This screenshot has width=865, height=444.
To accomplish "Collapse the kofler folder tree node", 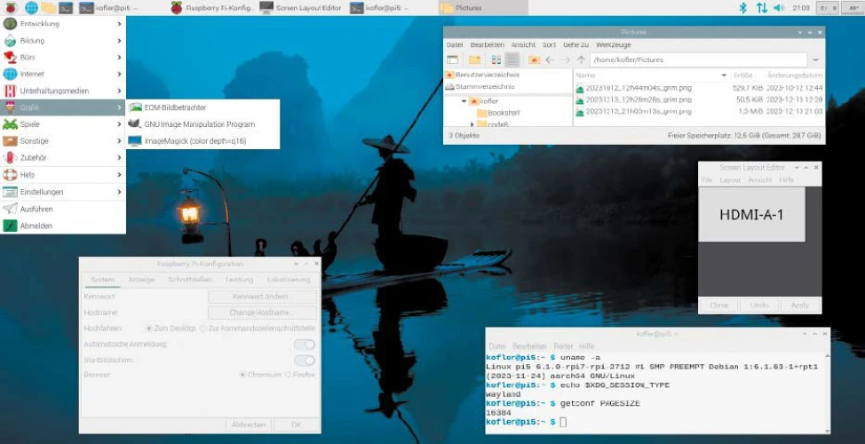I will 464,101.
